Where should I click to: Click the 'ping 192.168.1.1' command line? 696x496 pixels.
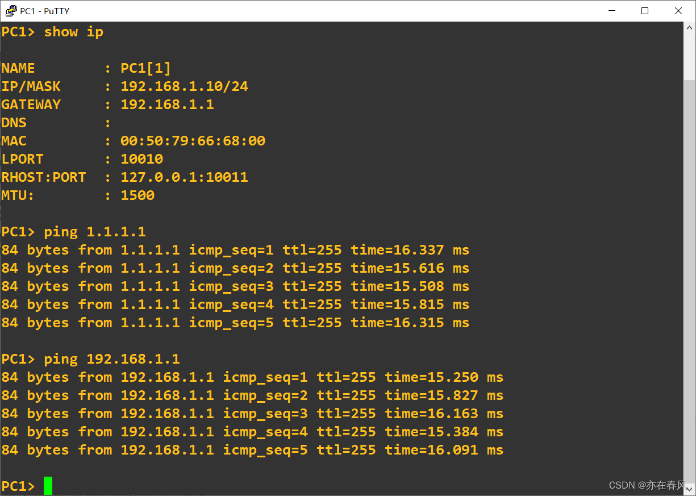tap(90, 359)
